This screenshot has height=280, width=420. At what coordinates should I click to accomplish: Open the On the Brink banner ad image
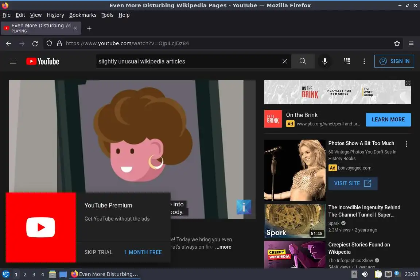(337, 92)
